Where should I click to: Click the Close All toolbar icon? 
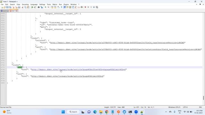[16, 7]
